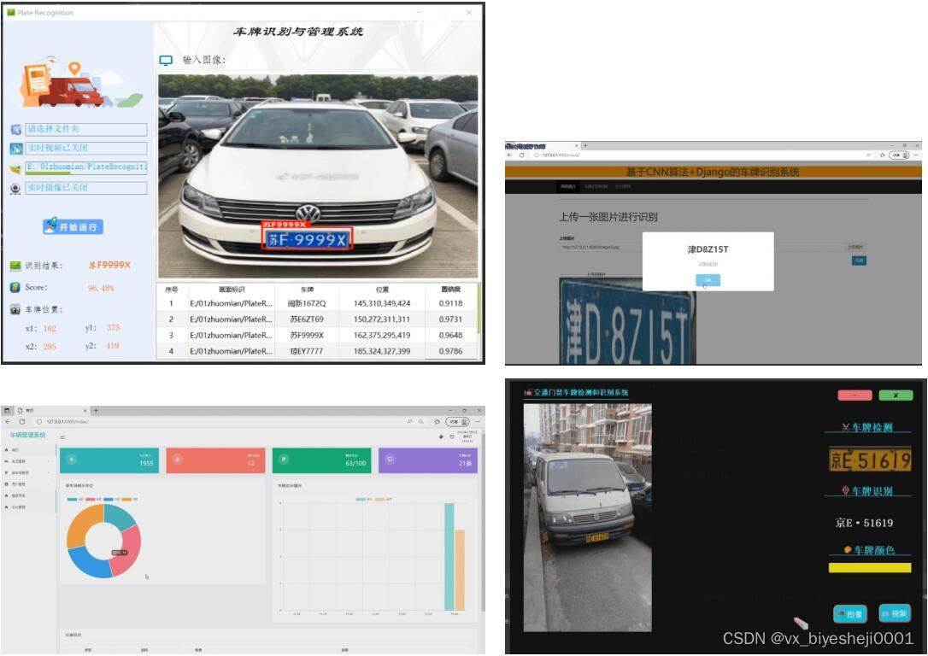Click the cropped 京E·51619 plate image
Screen dimensions: 928x656
click(x=869, y=460)
